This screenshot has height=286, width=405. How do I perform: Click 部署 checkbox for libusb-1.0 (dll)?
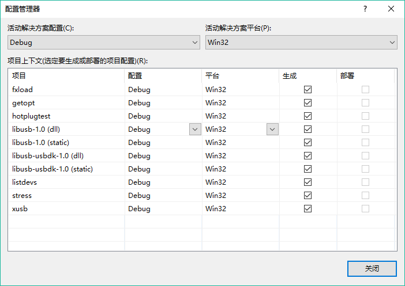click(365, 129)
